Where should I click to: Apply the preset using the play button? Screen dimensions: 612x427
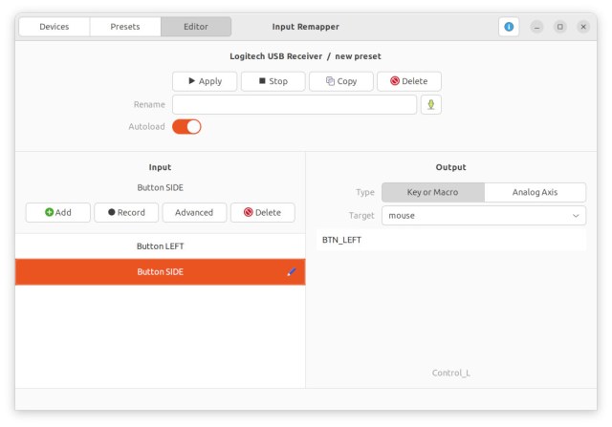[x=205, y=81]
